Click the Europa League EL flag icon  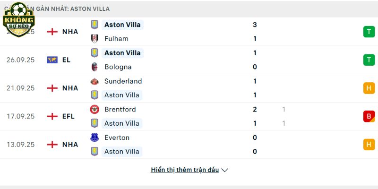(x=52, y=60)
